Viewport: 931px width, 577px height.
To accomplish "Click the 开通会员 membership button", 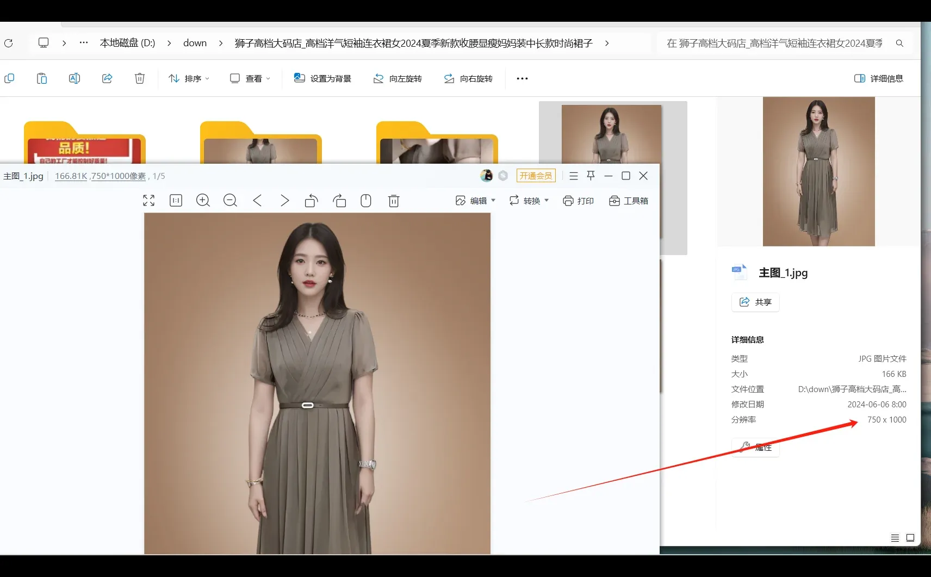I will pos(536,176).
